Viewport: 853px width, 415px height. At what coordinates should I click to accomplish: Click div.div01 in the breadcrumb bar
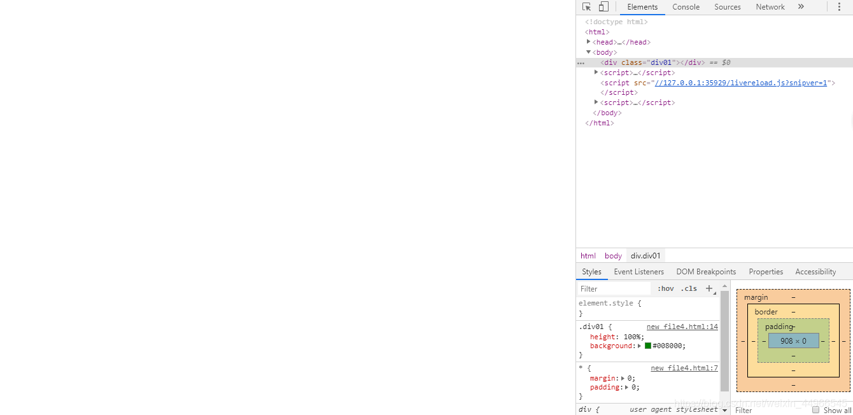pyautogui.click(x=646, y=256)
